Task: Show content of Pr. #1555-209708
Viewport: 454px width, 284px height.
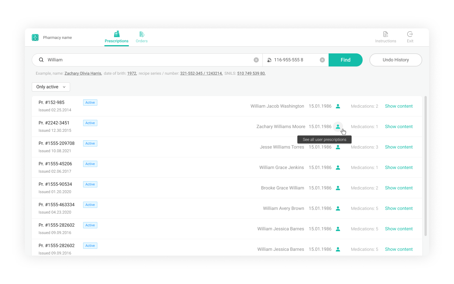Action: (399, 147)
